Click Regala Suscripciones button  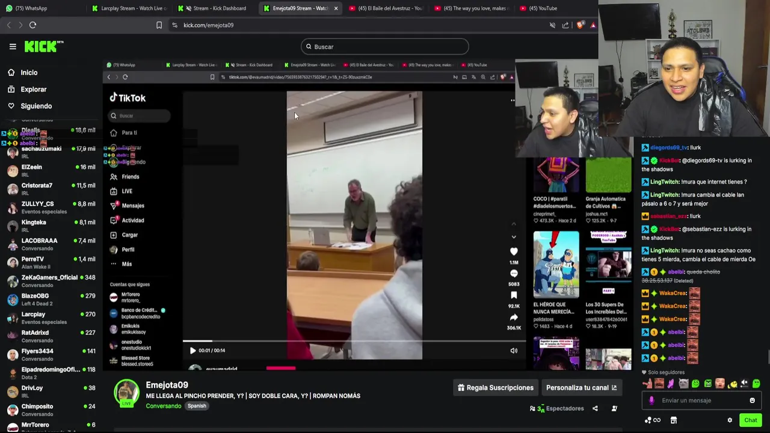496,388
